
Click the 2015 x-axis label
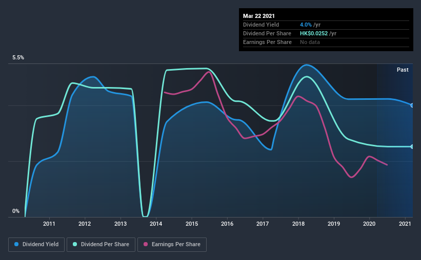[x=192, y=224]
